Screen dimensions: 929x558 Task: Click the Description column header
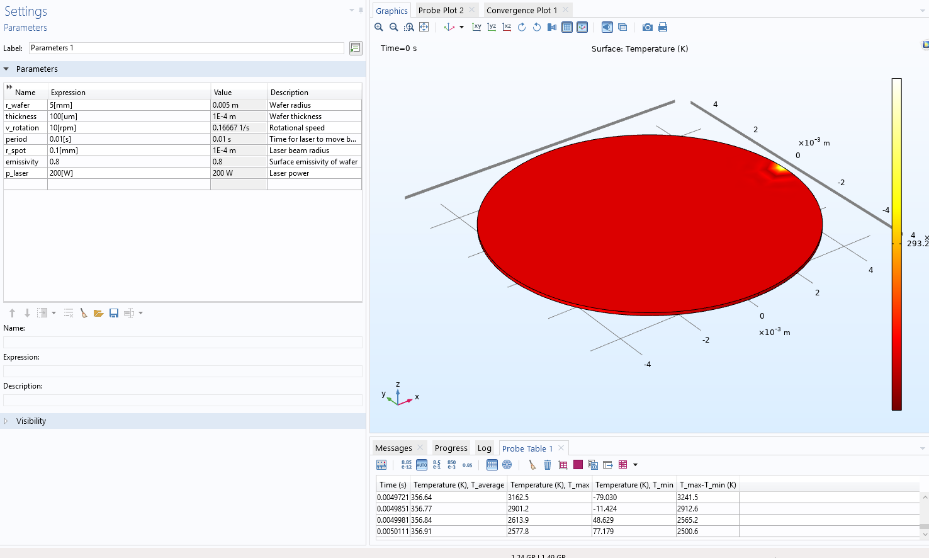290,93
